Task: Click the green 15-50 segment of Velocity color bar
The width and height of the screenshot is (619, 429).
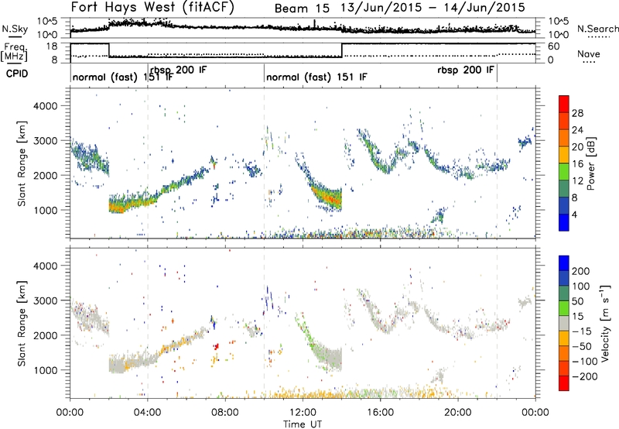Action: tap(564, 308)
